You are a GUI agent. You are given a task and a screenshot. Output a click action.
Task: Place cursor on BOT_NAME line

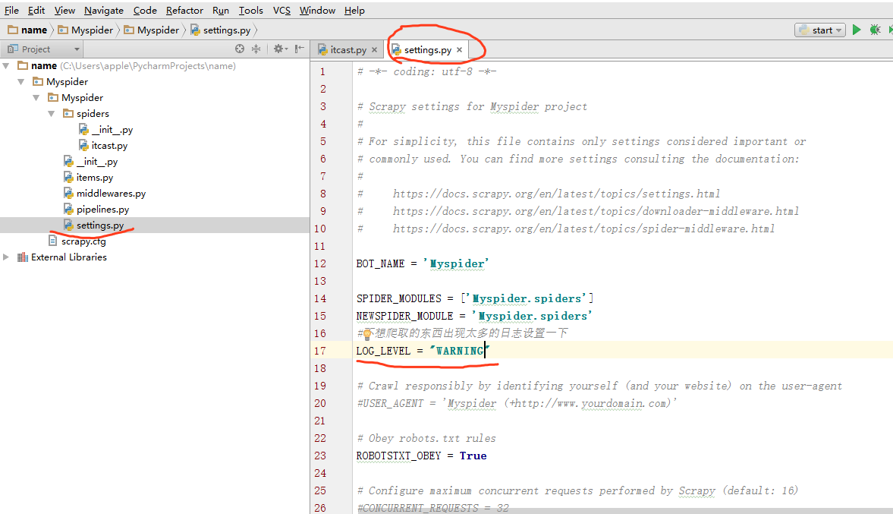pyautogui.click(x=422, y=264)
